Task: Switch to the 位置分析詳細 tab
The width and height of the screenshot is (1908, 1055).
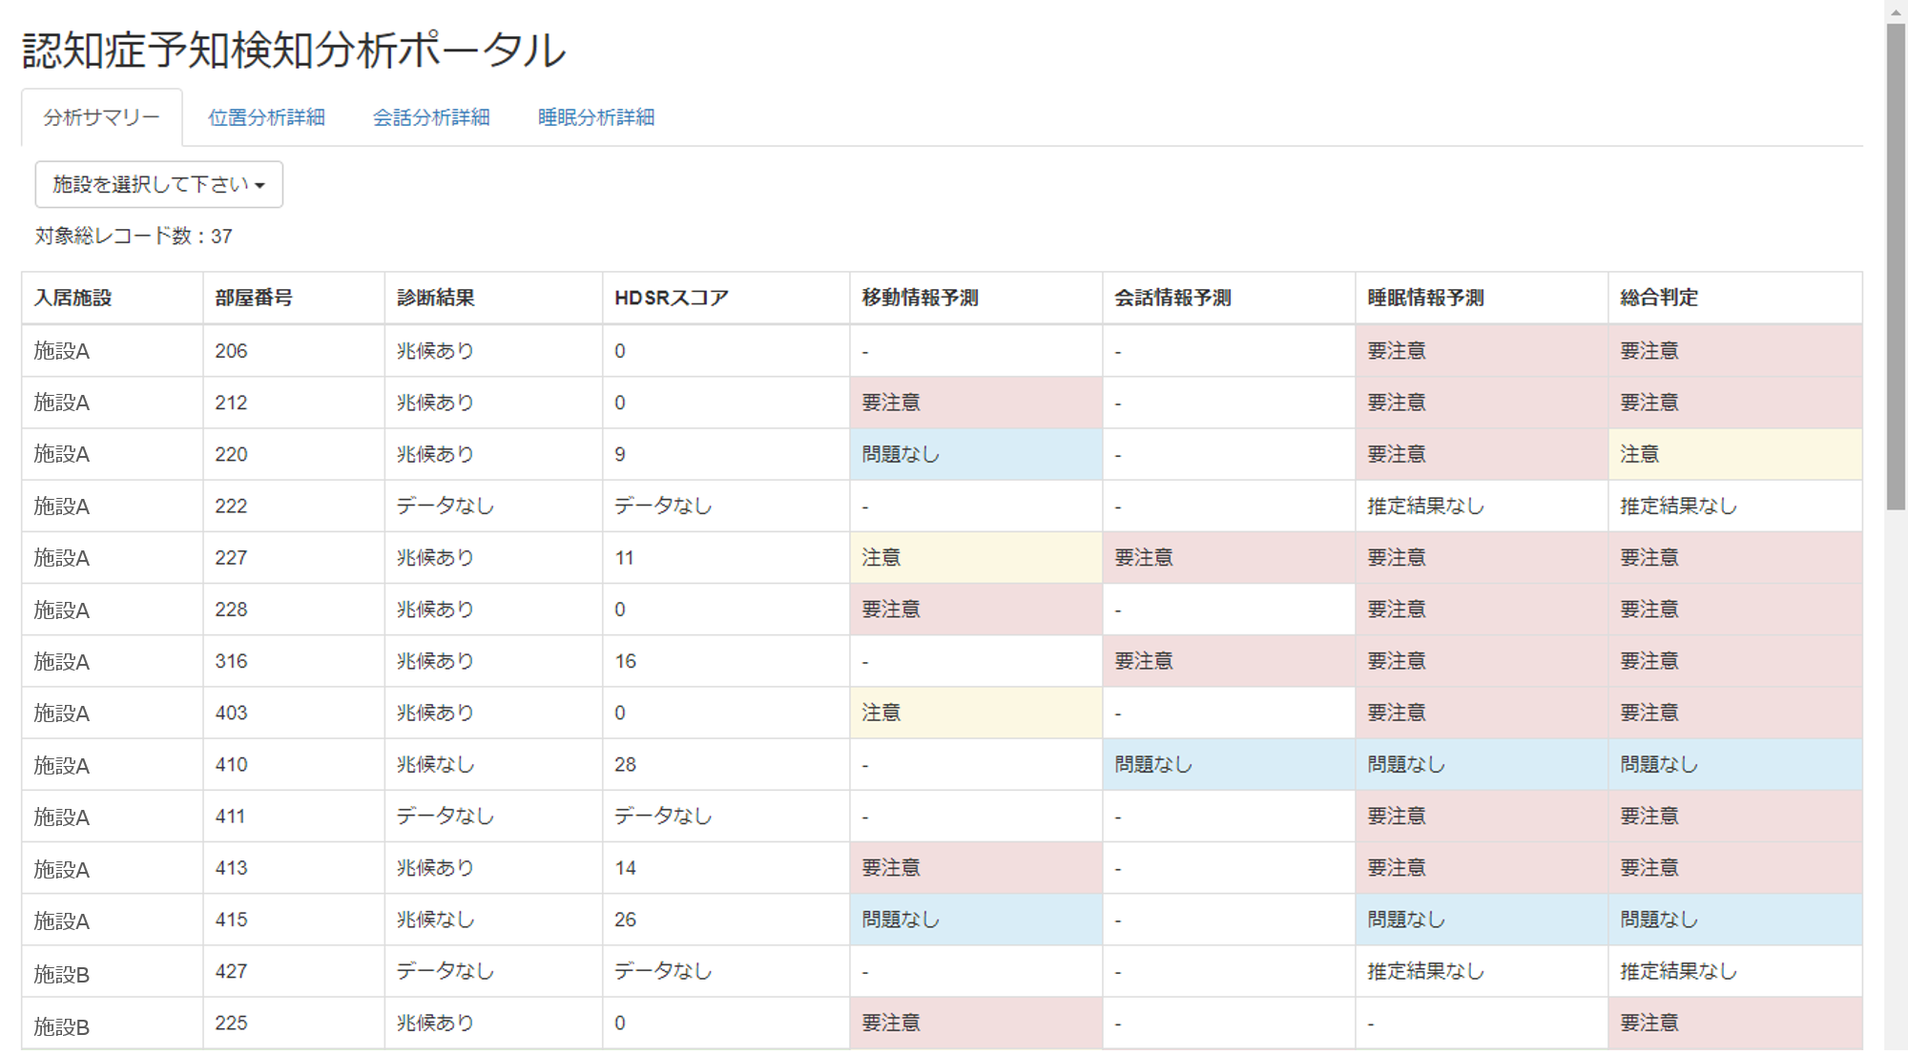Action: (x=266, y=117)
